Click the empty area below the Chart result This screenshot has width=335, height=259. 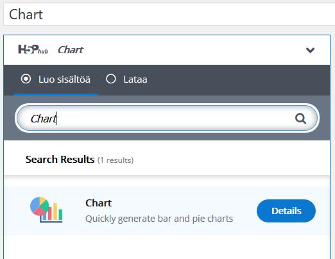click(x=167, y=247)
